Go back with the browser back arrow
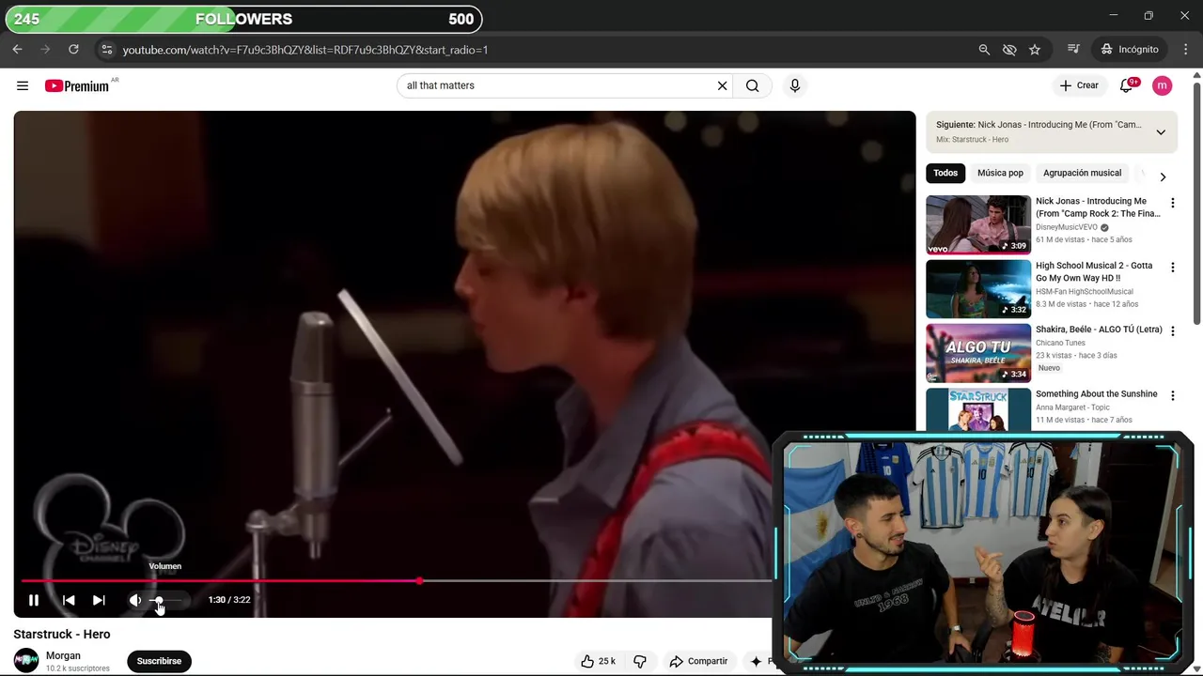This screenshot has width=1203, height=676. point(17,49)
